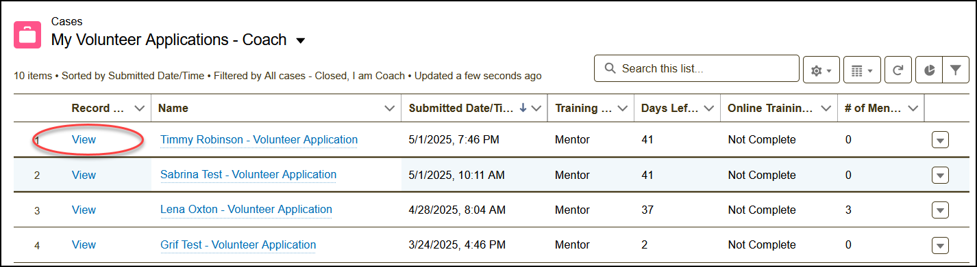977x267 pixels.
Task: Open the Days Left column menu chevron
Action: (x=708, y=109)
